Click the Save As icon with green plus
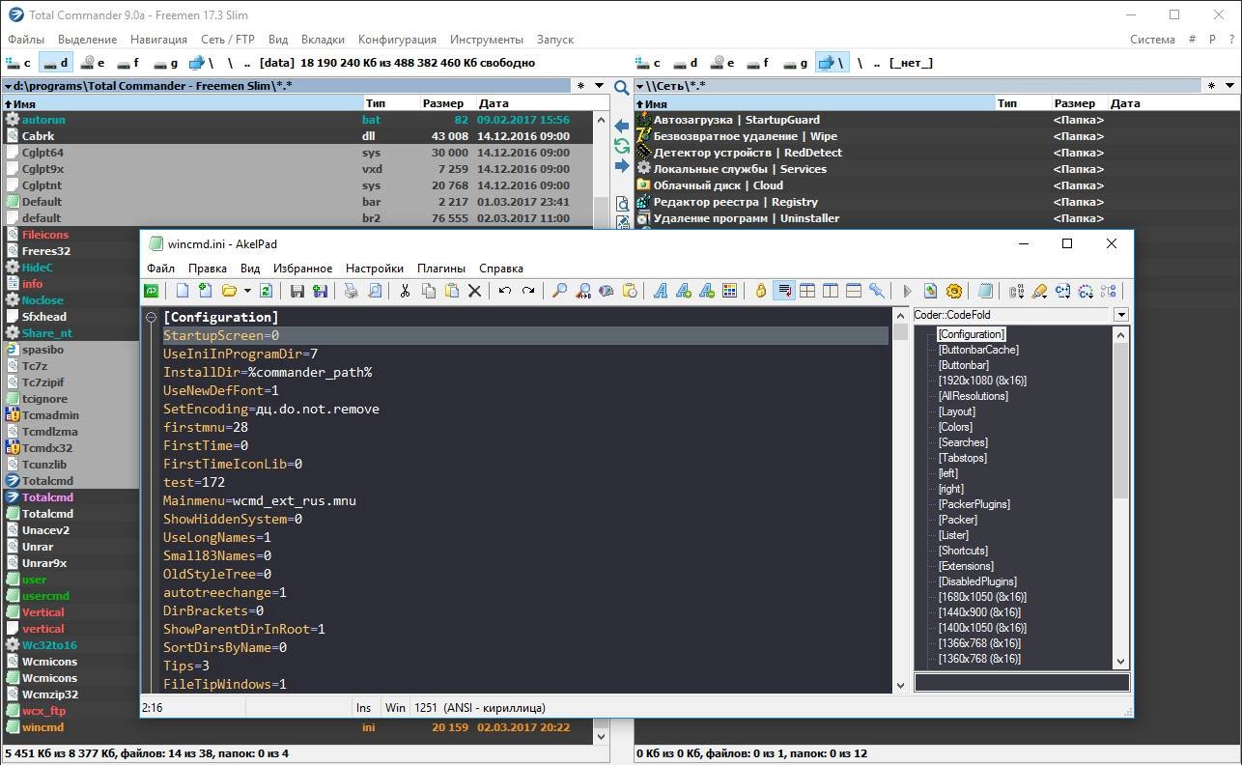The image size is (1242, 765). coord(321,291)
